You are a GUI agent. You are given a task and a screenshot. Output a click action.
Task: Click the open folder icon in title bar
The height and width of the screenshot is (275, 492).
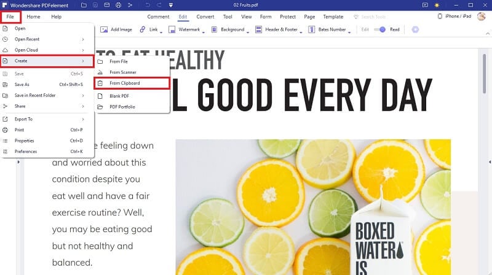pos(84,5)
